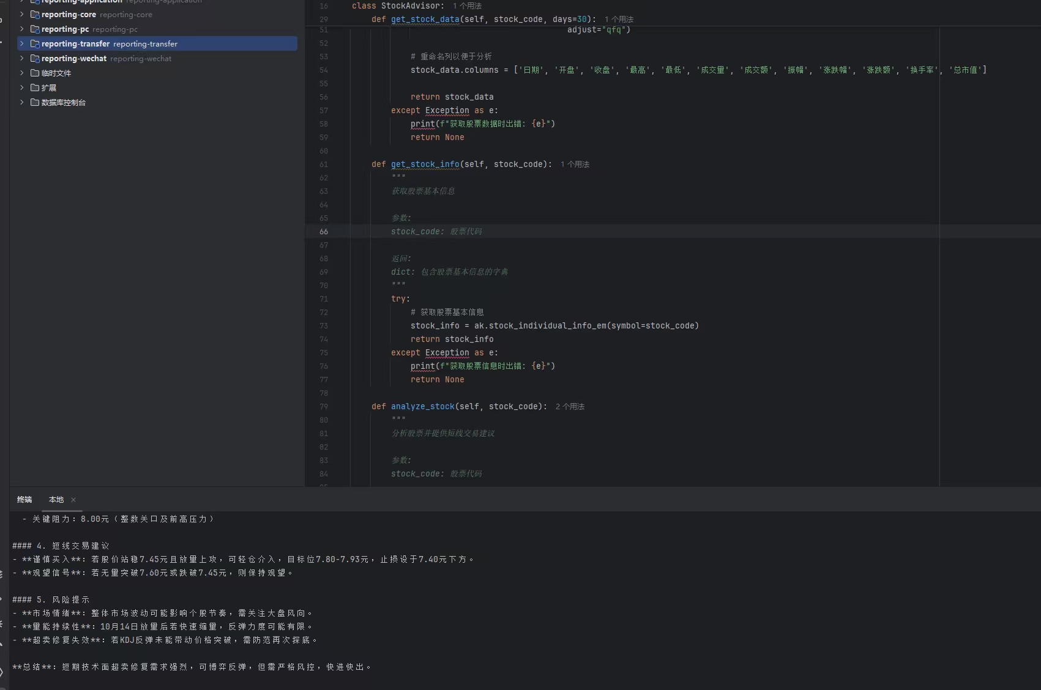Click line number 66 in the gutter
This screenshot has height=690, width=1041.
(324, 232)
